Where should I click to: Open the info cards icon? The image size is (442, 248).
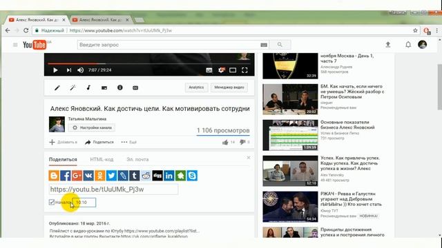point(119,87)
